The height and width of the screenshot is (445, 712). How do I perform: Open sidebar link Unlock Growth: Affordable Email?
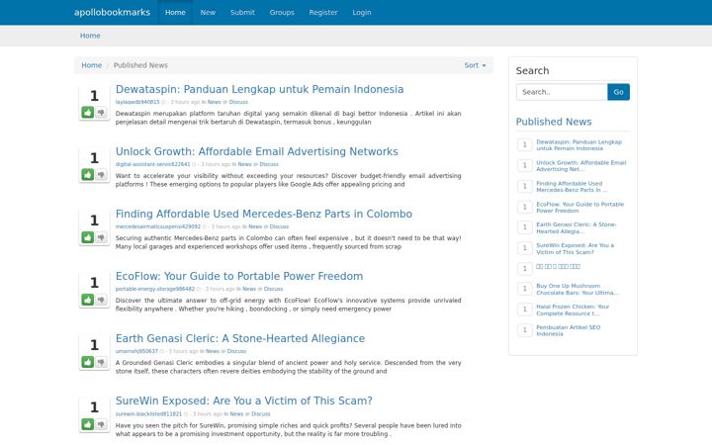tap(581, 166)
